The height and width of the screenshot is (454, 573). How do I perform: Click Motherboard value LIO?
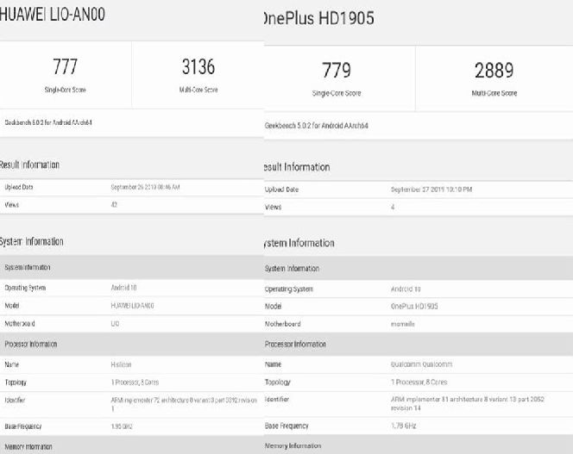(115, 324)
